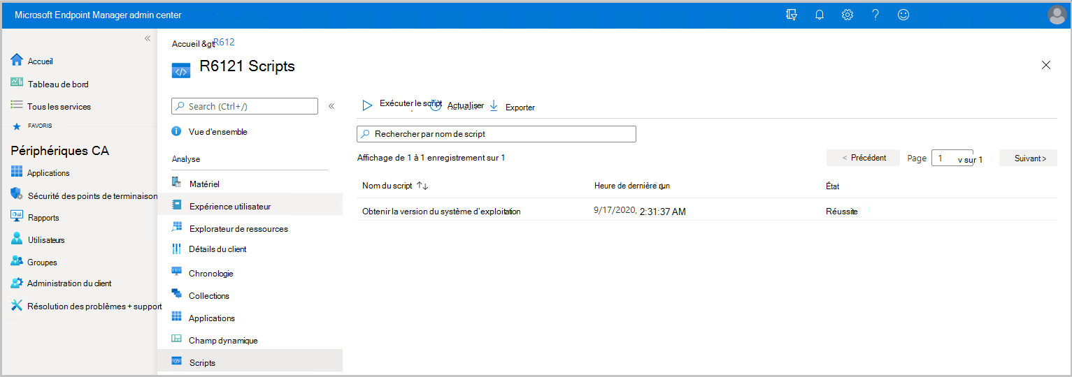Image resolution: width=1072 pixels, height=377 pixels.
Task: Click the 9/17/2020 2:31:37 AM cell
Action: pyautogui.click(x=639, y=211)
